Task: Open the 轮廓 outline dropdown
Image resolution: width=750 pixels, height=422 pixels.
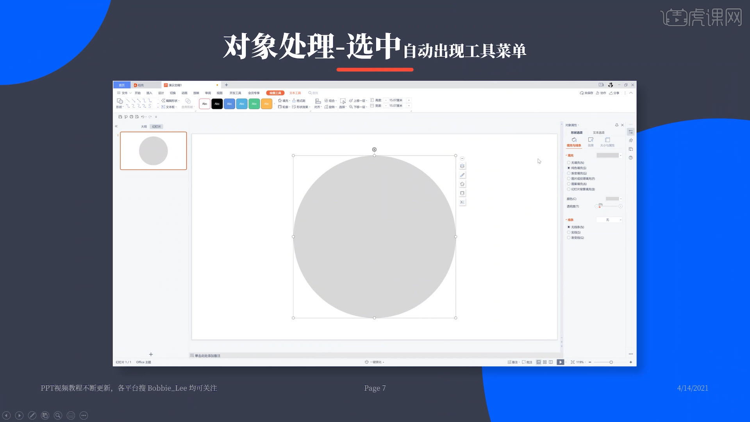Action: pos(284,107)
